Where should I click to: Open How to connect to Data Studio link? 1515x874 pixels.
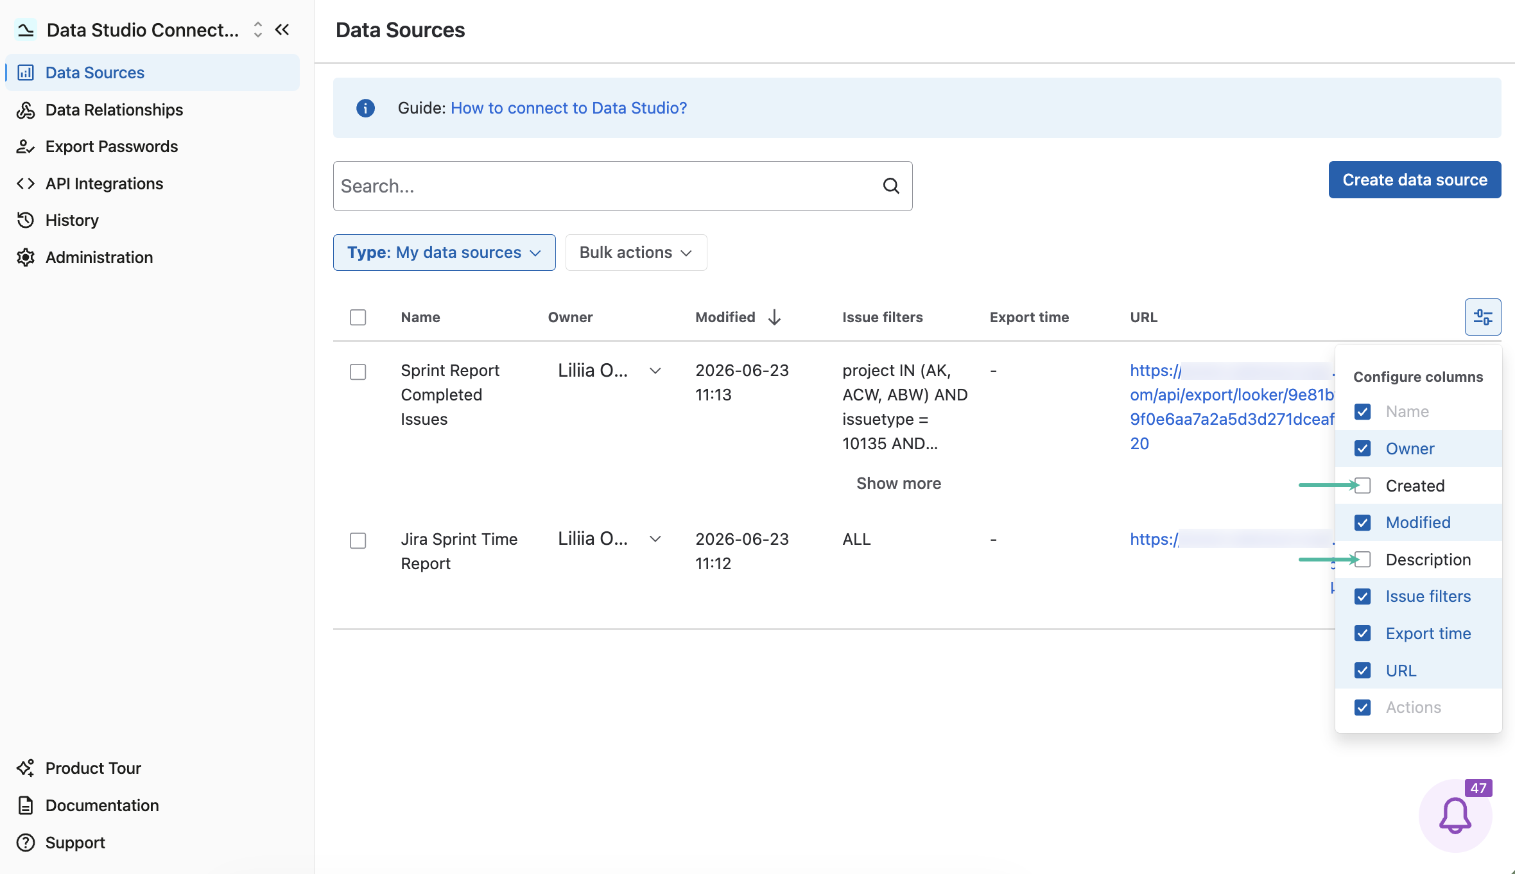click(569, 108)
